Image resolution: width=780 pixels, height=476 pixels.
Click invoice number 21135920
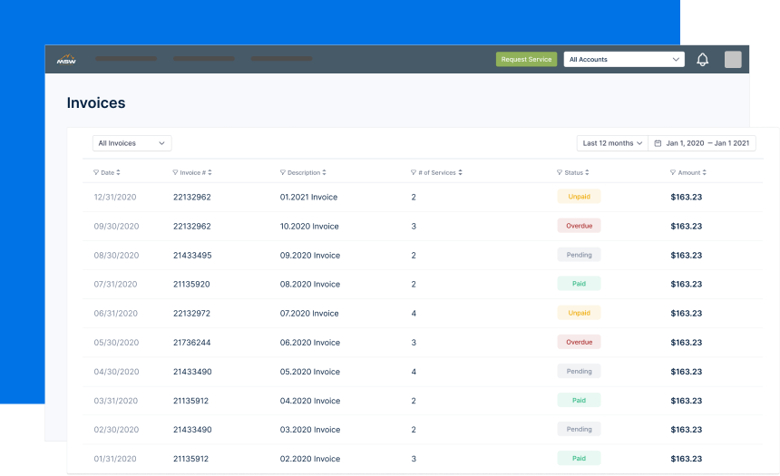point(191,284)
